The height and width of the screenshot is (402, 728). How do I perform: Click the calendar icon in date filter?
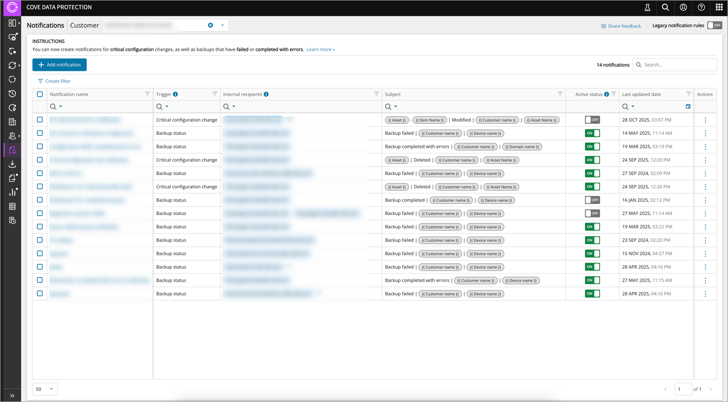click(688, 107)
